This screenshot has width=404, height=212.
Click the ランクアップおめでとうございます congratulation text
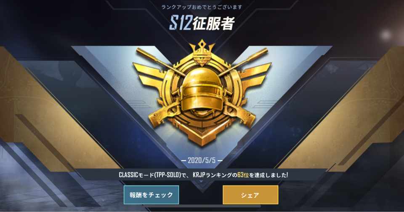click(202, 7)
